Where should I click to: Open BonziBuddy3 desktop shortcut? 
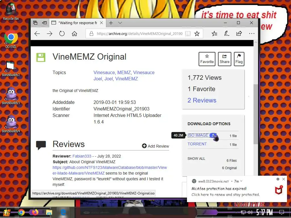pyautogui.click(x=11, y=96)
